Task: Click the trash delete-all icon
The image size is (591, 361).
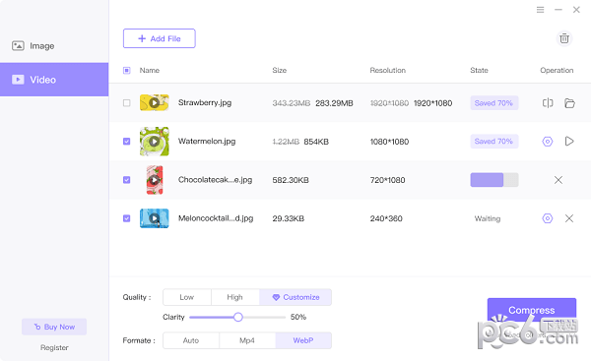Action: (x=563, y=38)
